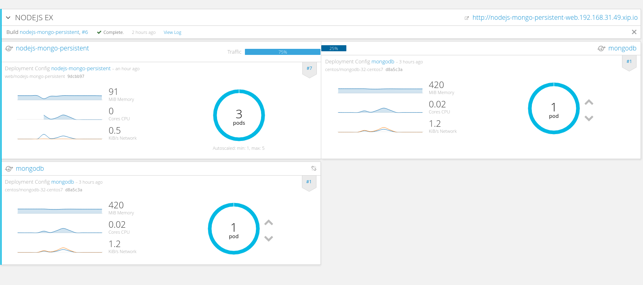643x285 pixels.
Task: Collapse the NODEJS EX section chevron
Action: (x=8, y=18)
